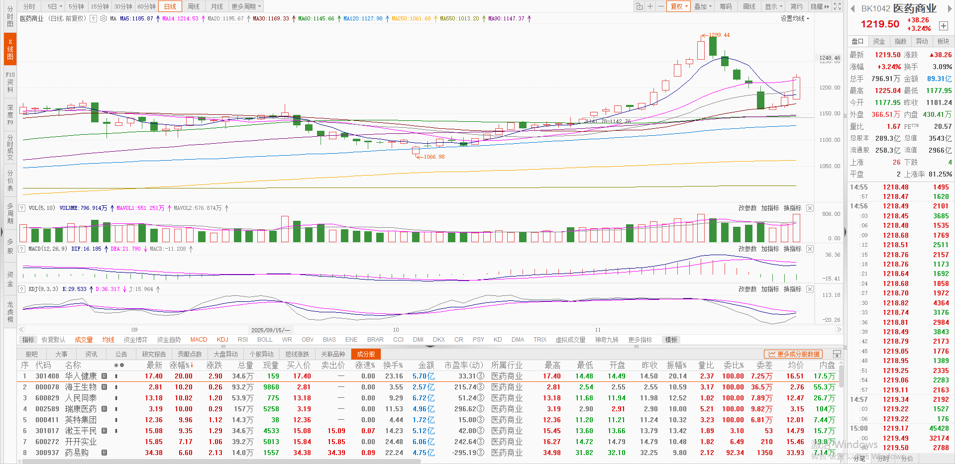Enter fullscreen chart with the expand icon
955x464 pixels.
(x=838, y=6)
